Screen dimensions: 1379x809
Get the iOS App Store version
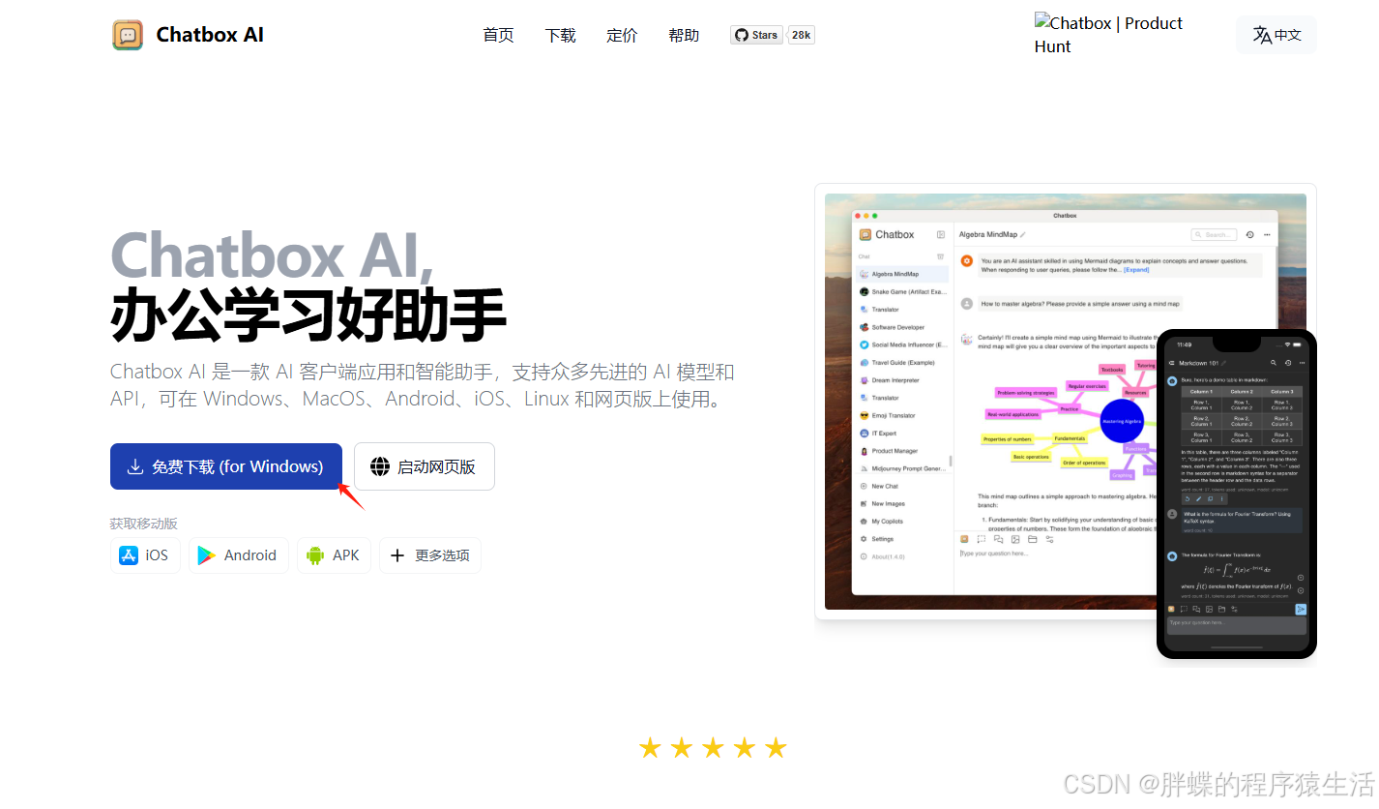tap(145, 555)
